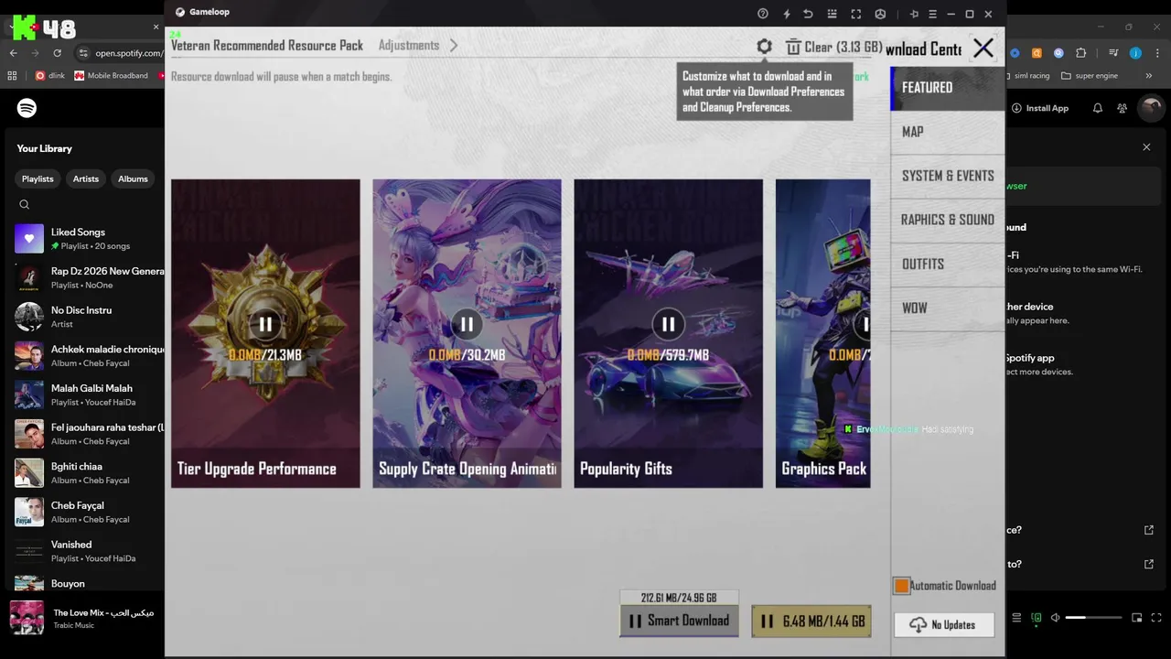This screenshot has height=659, width=1171.
Task: Mute Spotify with speaker icon
Action: pos(1055,618)
